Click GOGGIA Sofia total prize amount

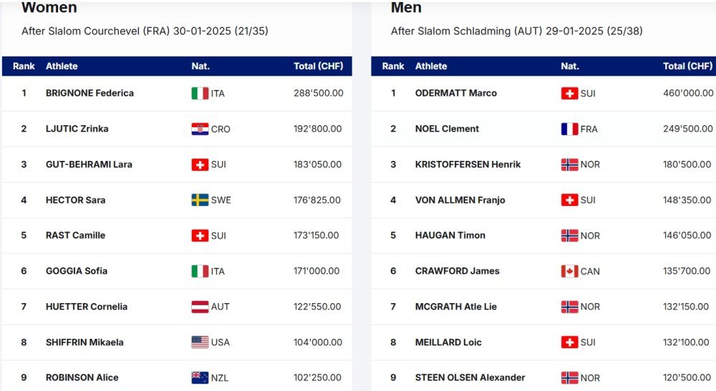point(316,271)
